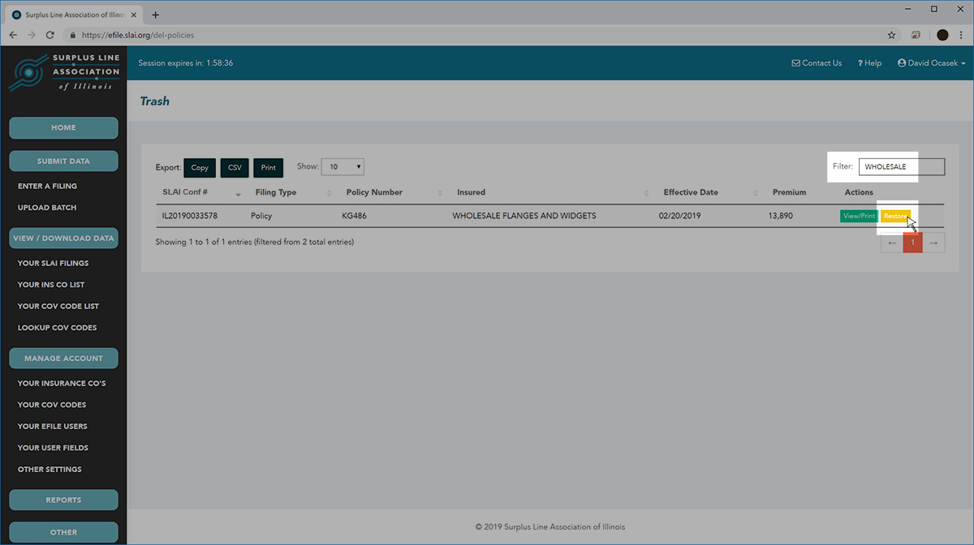Viewport: 974px width, 545px height.
Task: Click the Surplus Line Association logo
Action: (63, 73)
